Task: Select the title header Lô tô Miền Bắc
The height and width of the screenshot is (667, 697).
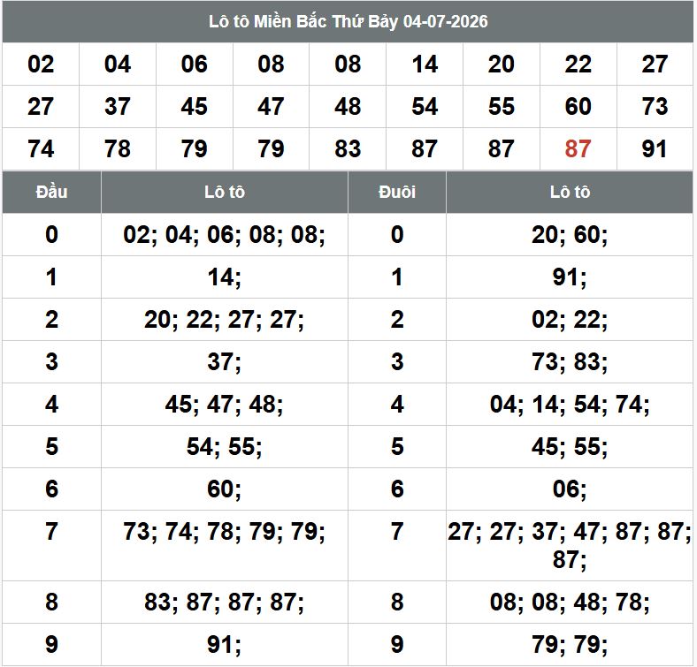Action: 348,21
